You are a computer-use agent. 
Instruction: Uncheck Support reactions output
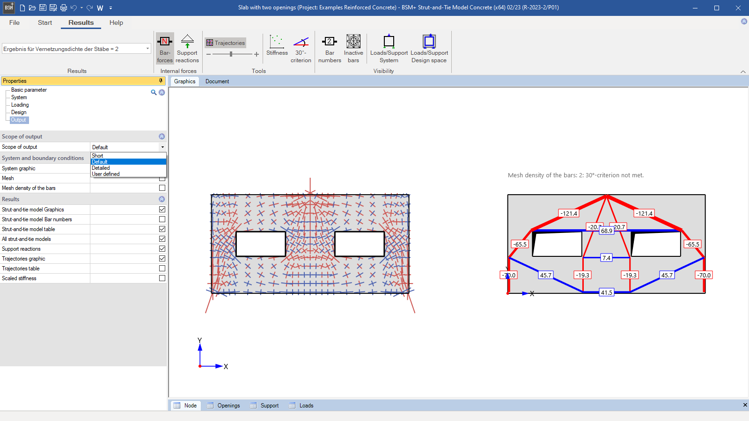(x=162, y=249)
